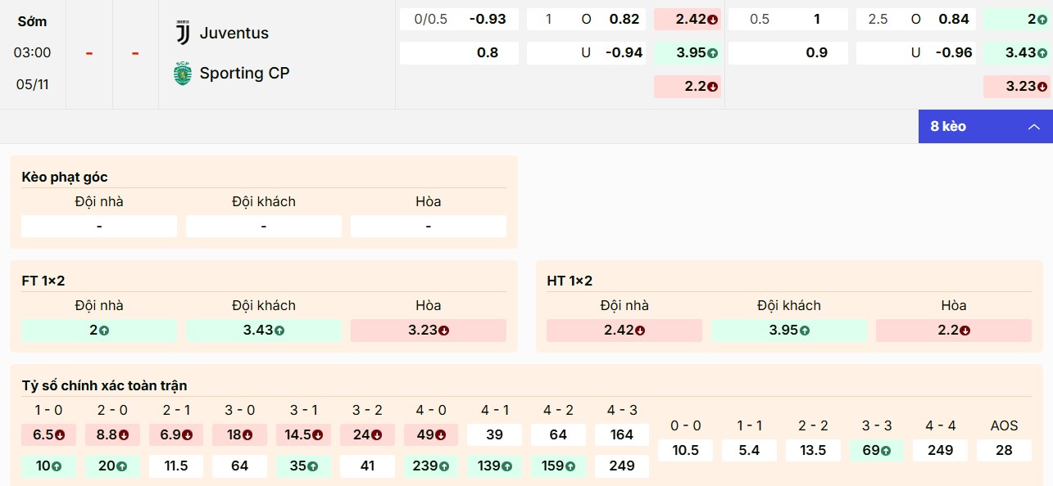Viewport: 1053px width, 486px height.
Task: Click the Juventus club logo icon
Action: pyautogui.click(x=182, y=33)
